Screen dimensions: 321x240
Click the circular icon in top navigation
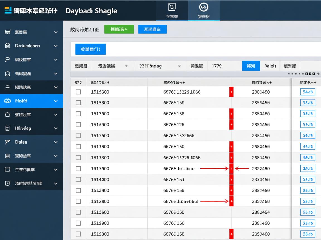point(204,7)
